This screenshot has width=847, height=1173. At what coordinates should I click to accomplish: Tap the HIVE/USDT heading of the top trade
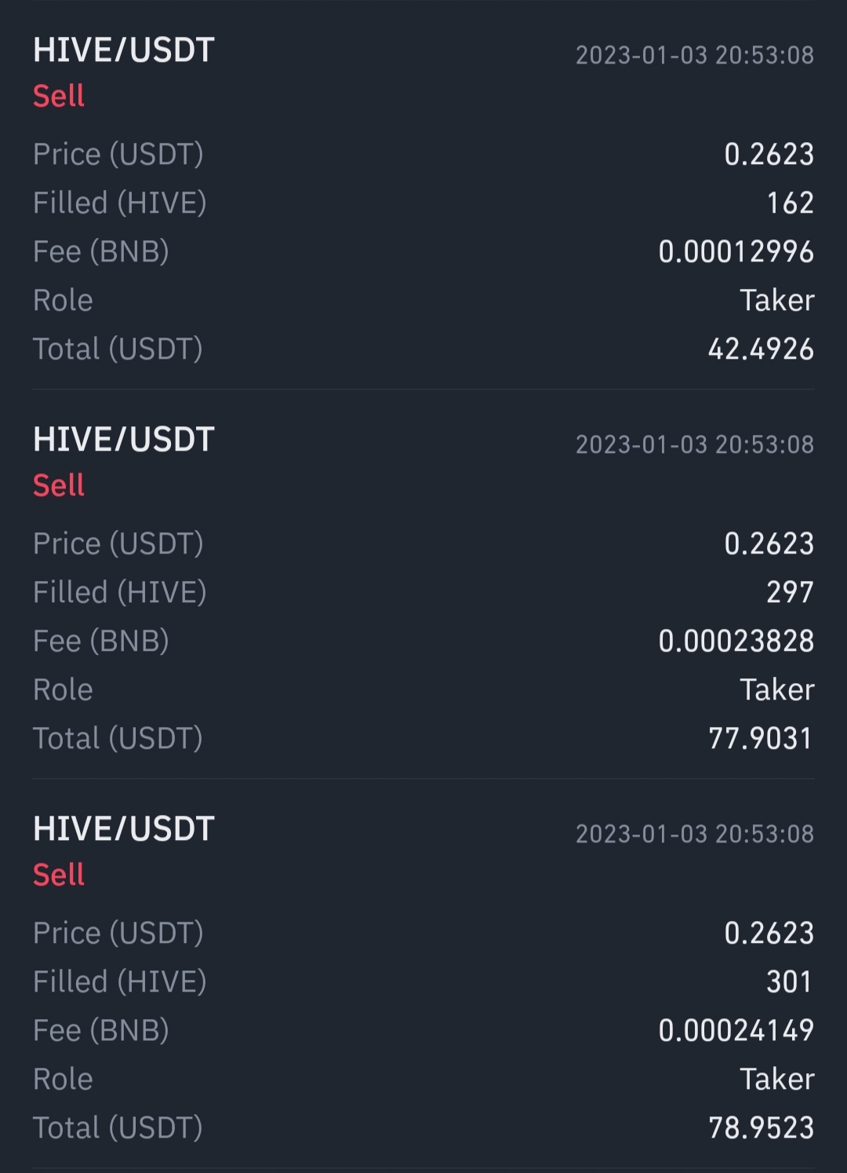click(124, 50)
